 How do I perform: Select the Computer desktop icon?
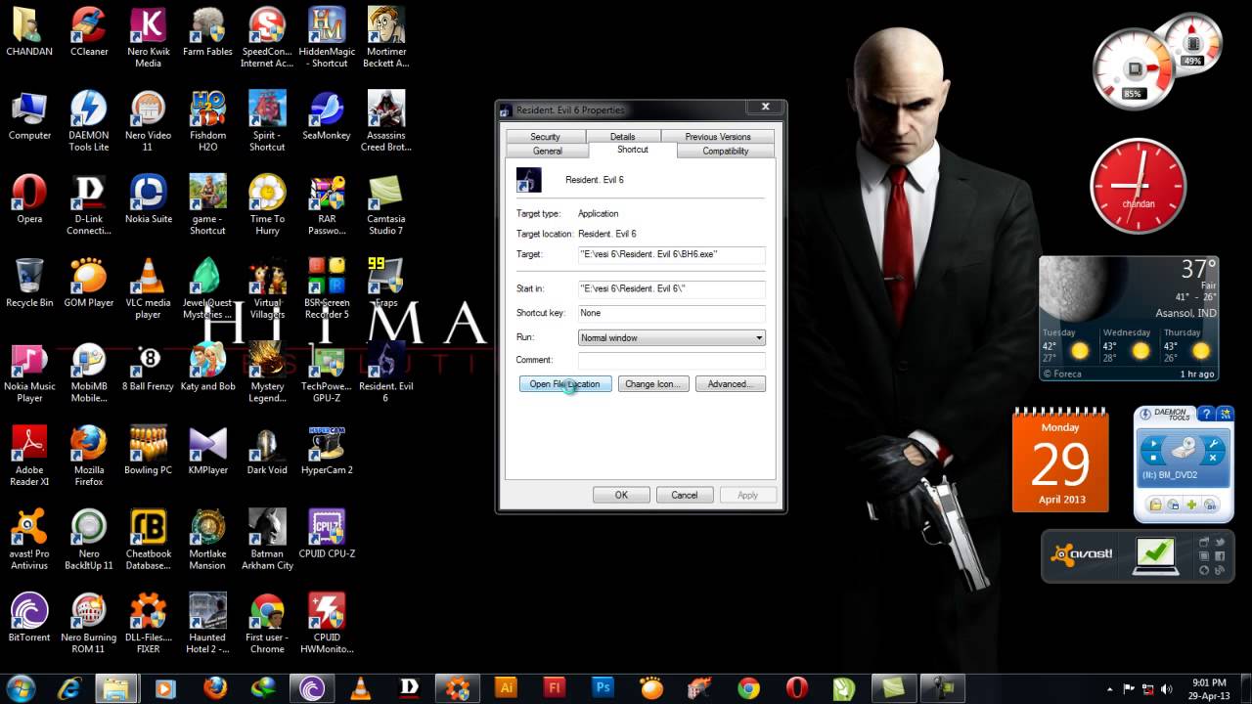tap(29, 116)
